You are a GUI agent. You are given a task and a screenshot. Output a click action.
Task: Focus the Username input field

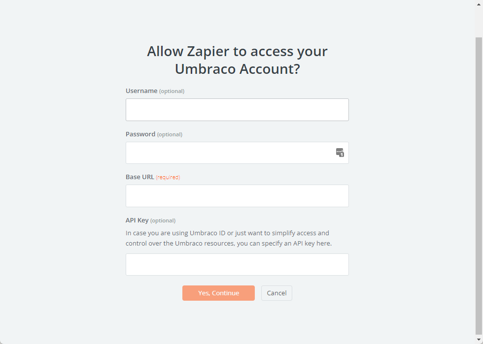click(237, 110)
